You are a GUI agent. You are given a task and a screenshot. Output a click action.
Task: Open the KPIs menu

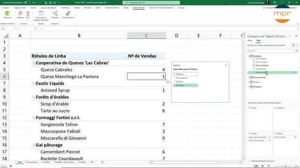[x=28, y=15]
